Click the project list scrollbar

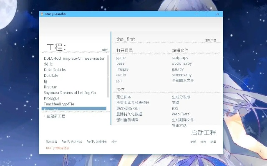point(108,76)
